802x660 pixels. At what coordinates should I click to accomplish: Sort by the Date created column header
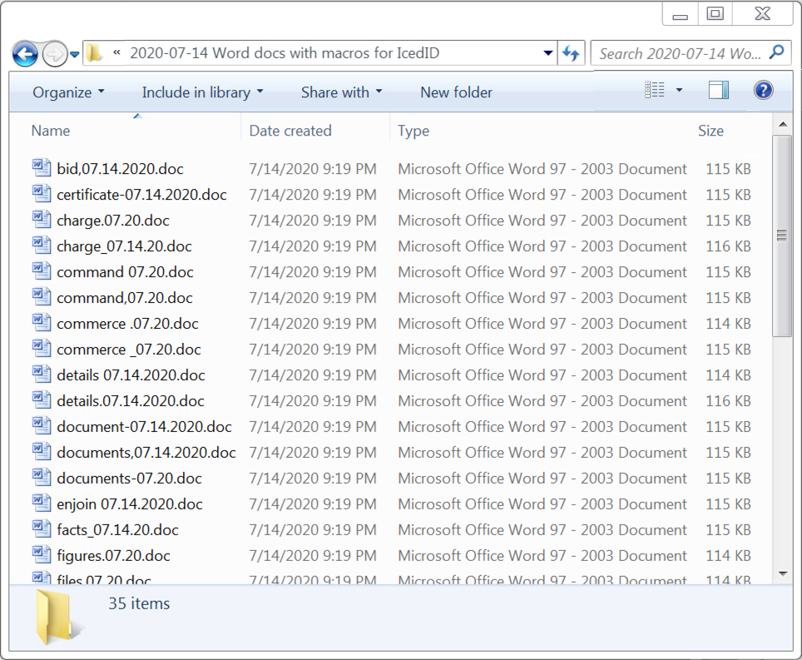[290, 131]
